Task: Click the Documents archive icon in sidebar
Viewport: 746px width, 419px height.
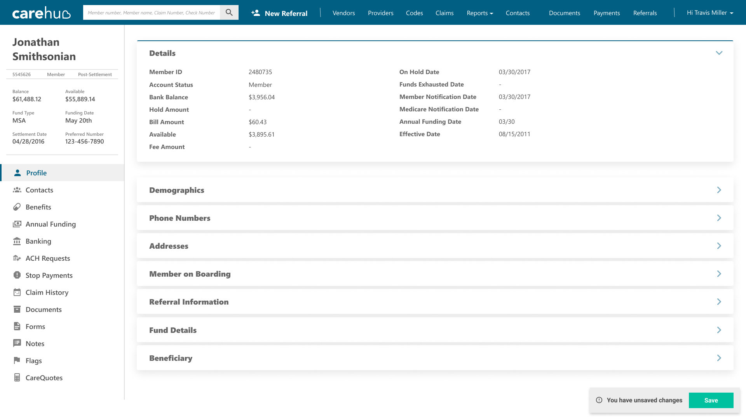Action: 17,309
